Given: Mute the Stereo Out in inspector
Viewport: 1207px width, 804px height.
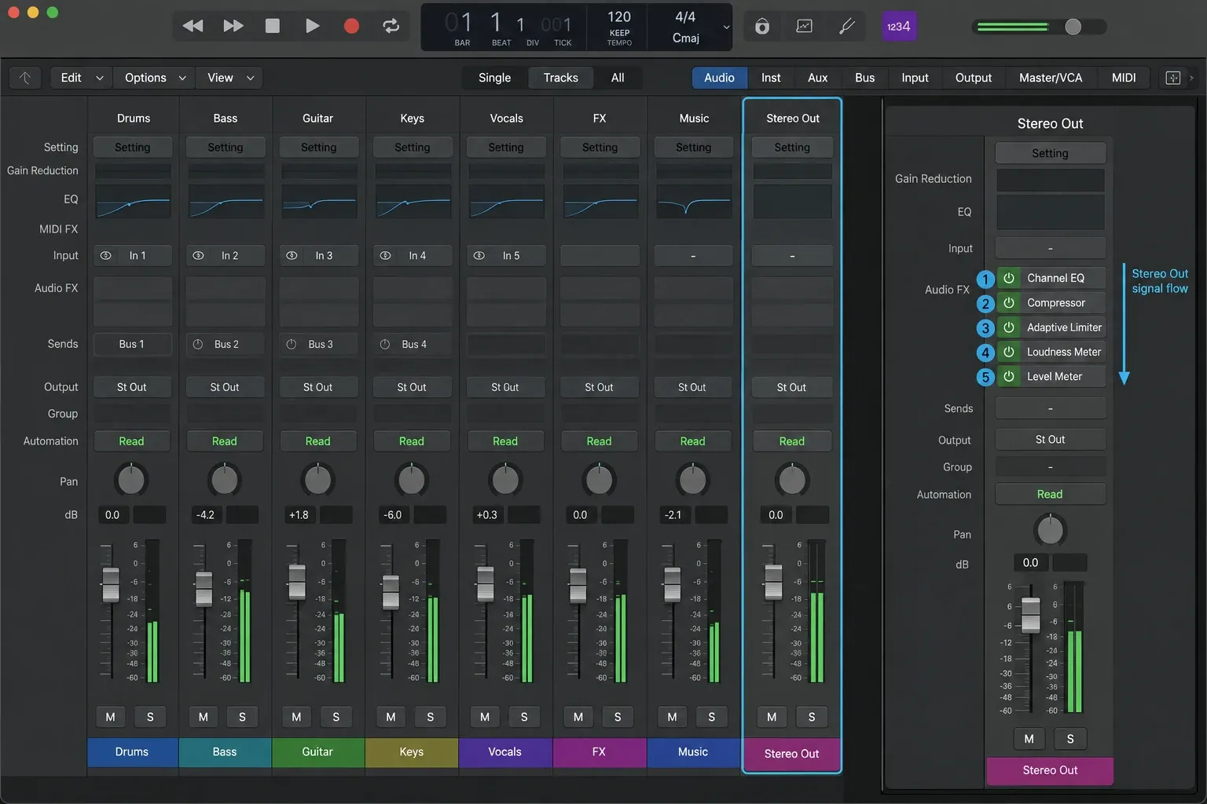Looking at the screenshot, I should pos(1029,739).
